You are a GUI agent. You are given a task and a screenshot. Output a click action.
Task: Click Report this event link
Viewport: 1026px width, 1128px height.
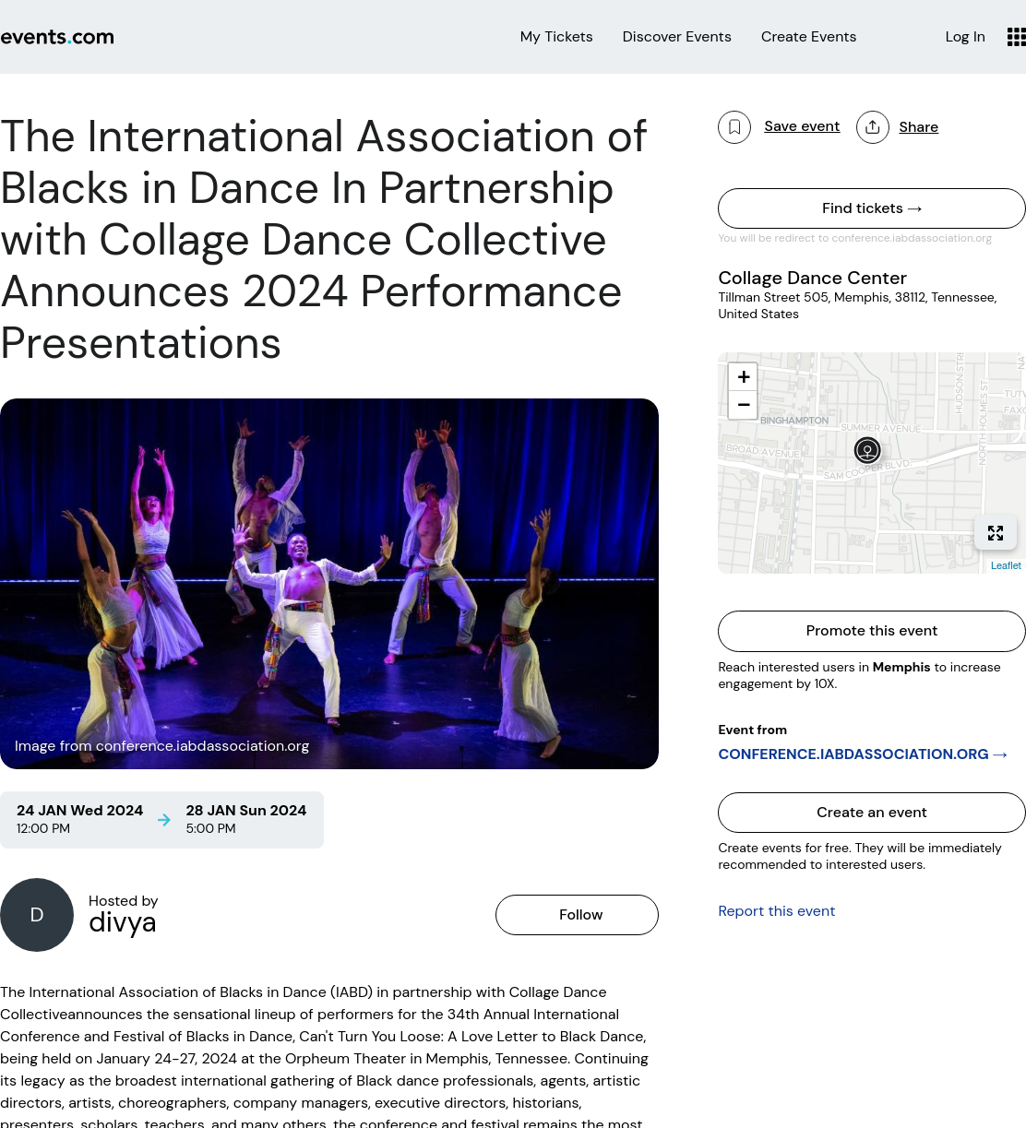[776, 911]
